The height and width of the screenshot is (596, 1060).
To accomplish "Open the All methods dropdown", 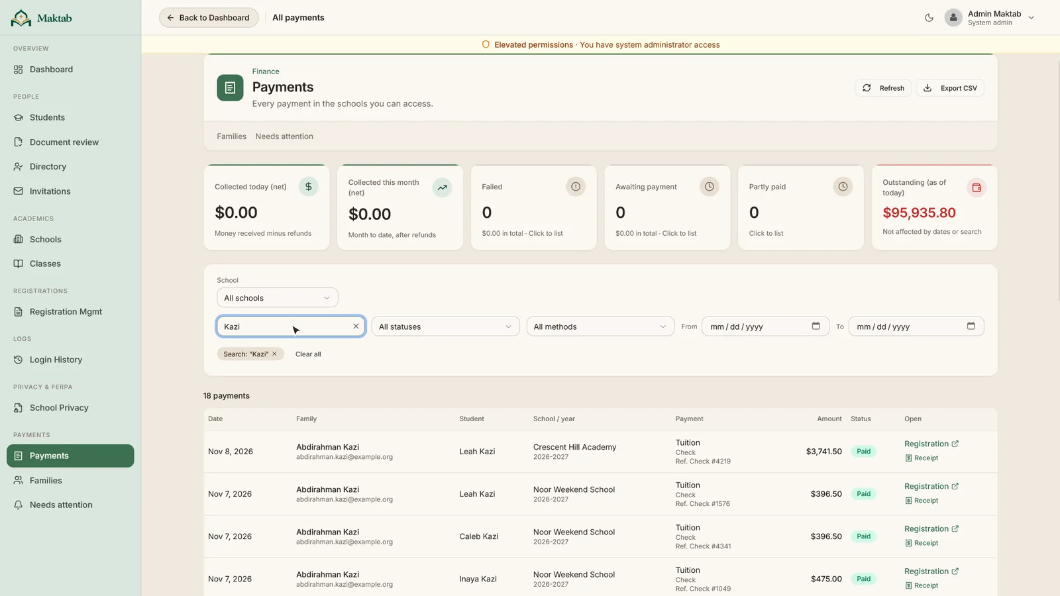I will tap(600, 326).
